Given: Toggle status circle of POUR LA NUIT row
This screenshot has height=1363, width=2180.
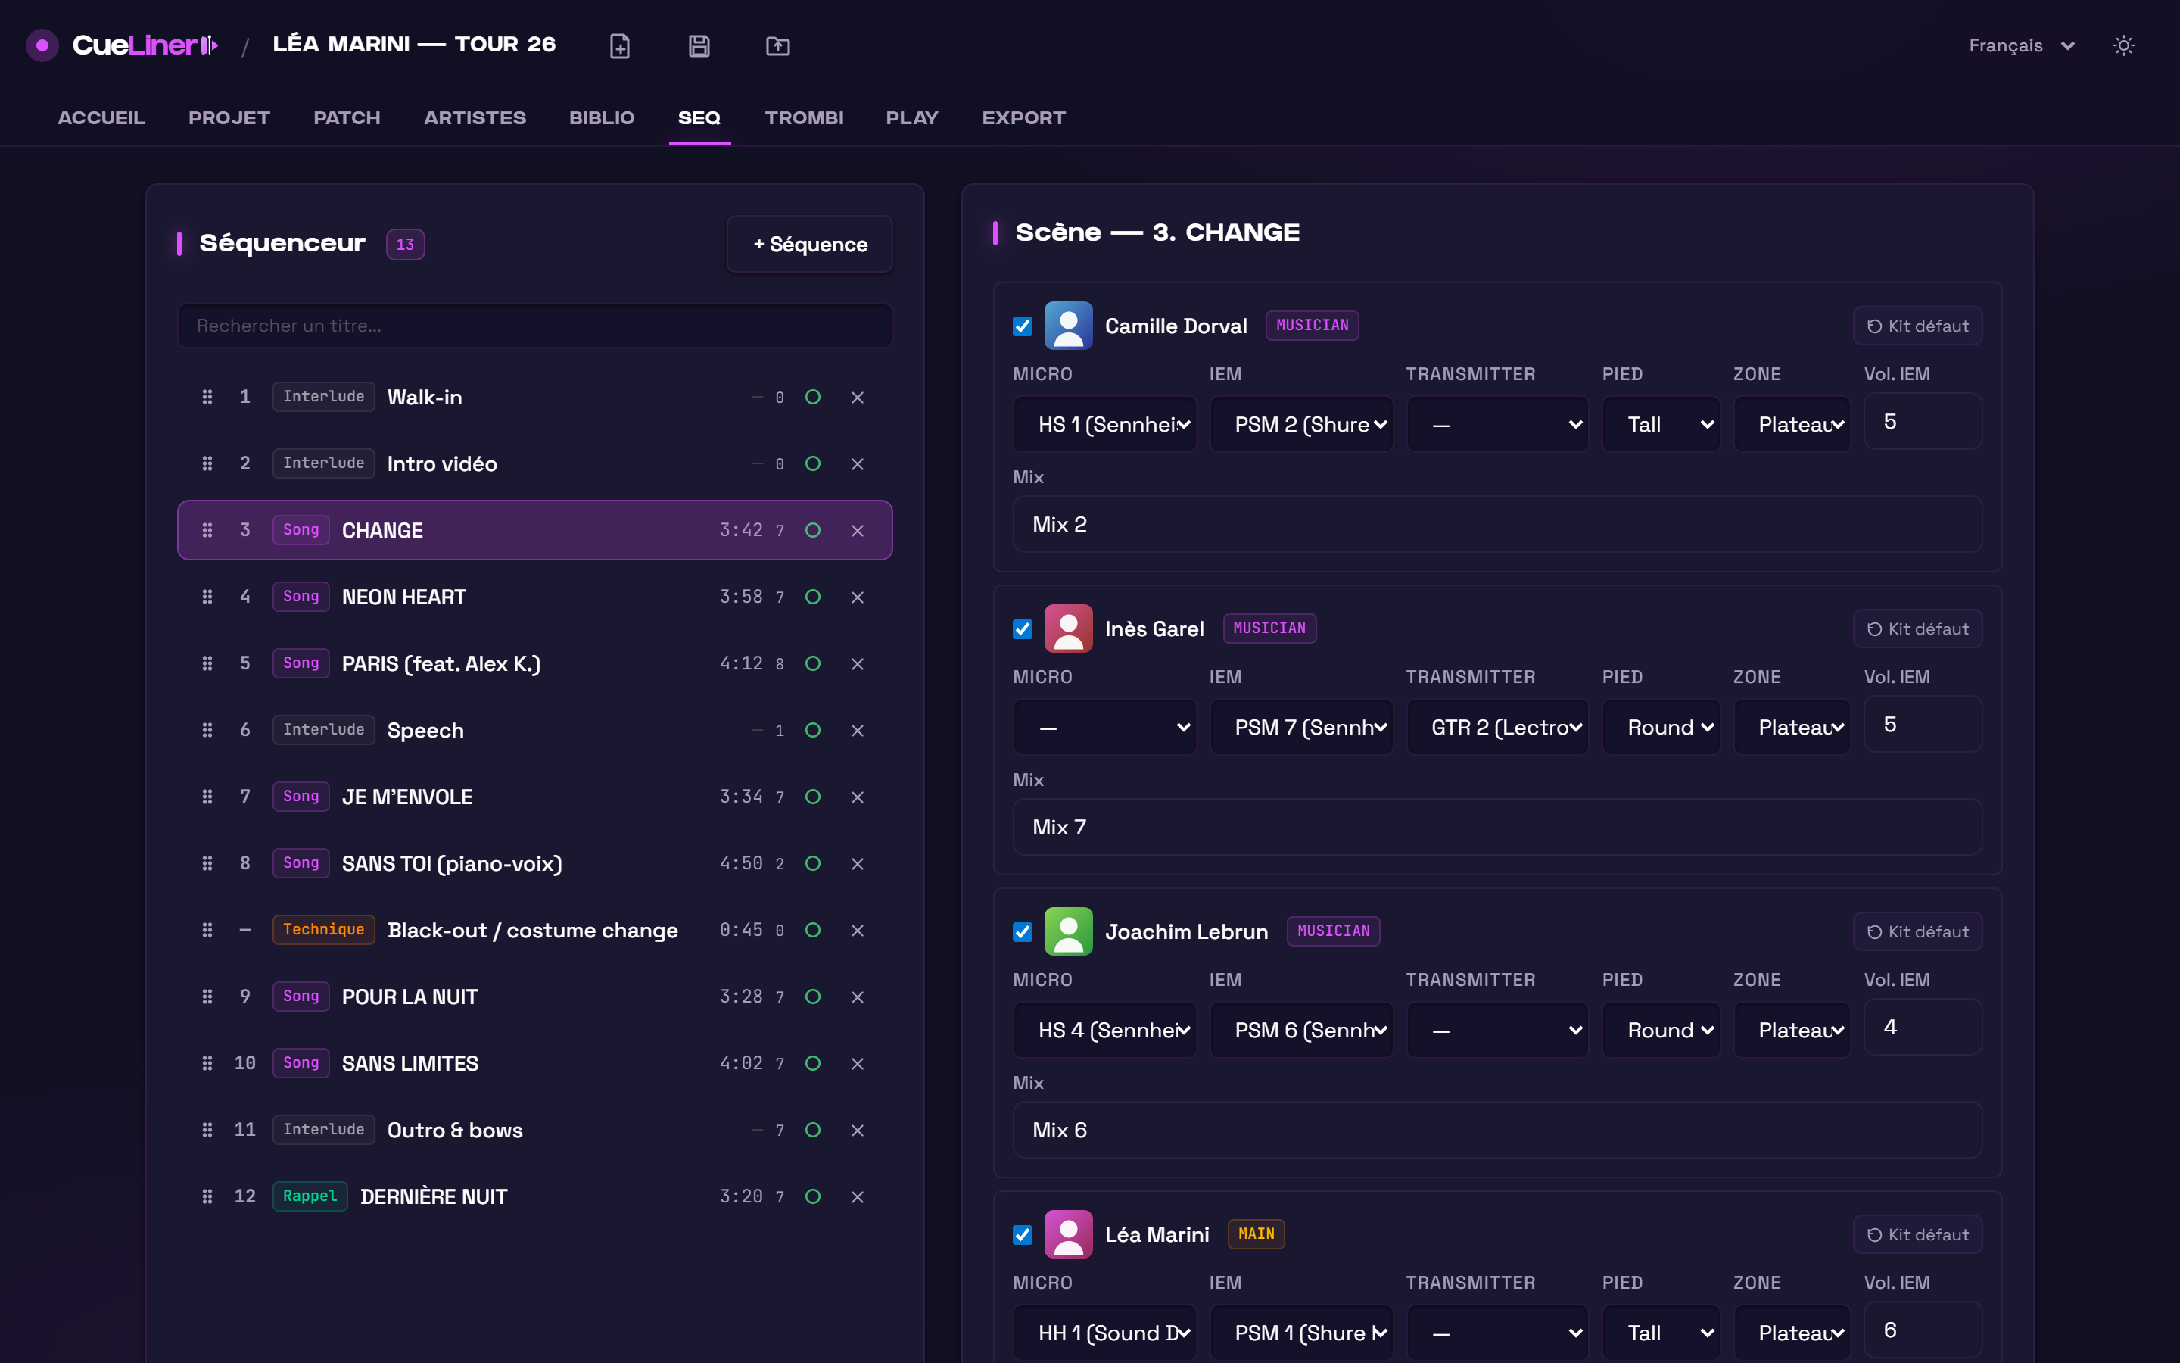Looking at the screenshot, I should click(812, 997).
